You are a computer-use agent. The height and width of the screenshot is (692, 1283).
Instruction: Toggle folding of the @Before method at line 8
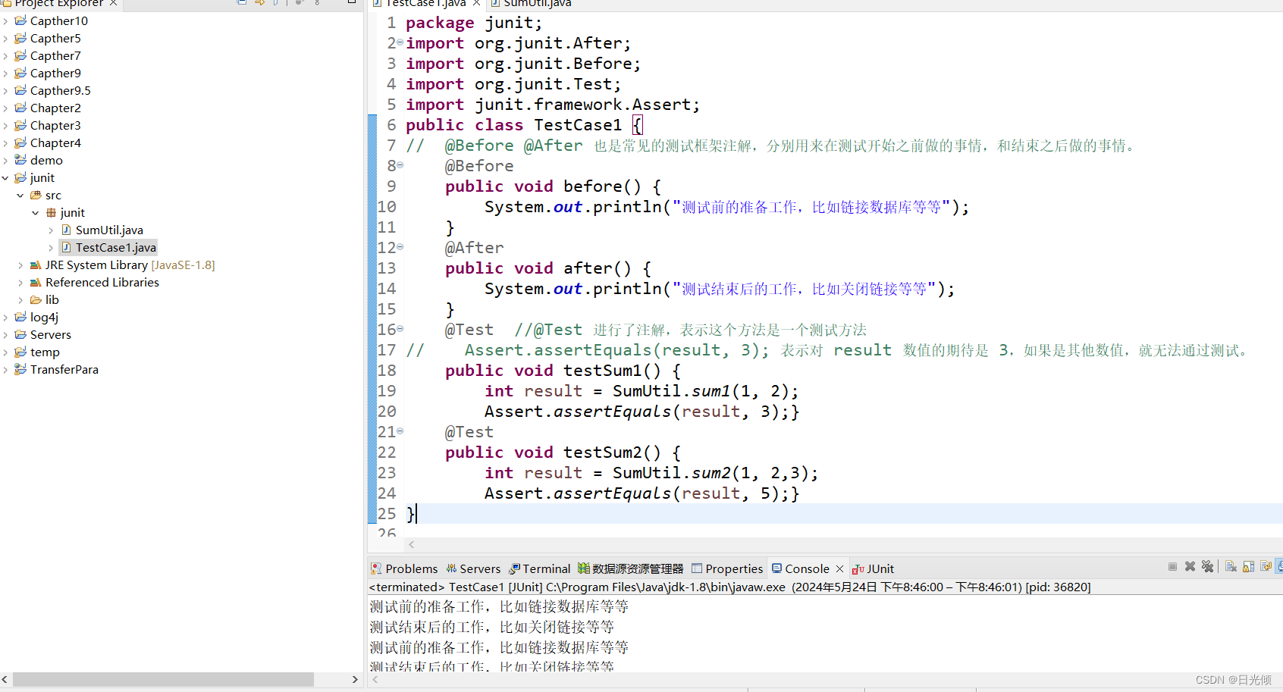click(x=400, y=164)
